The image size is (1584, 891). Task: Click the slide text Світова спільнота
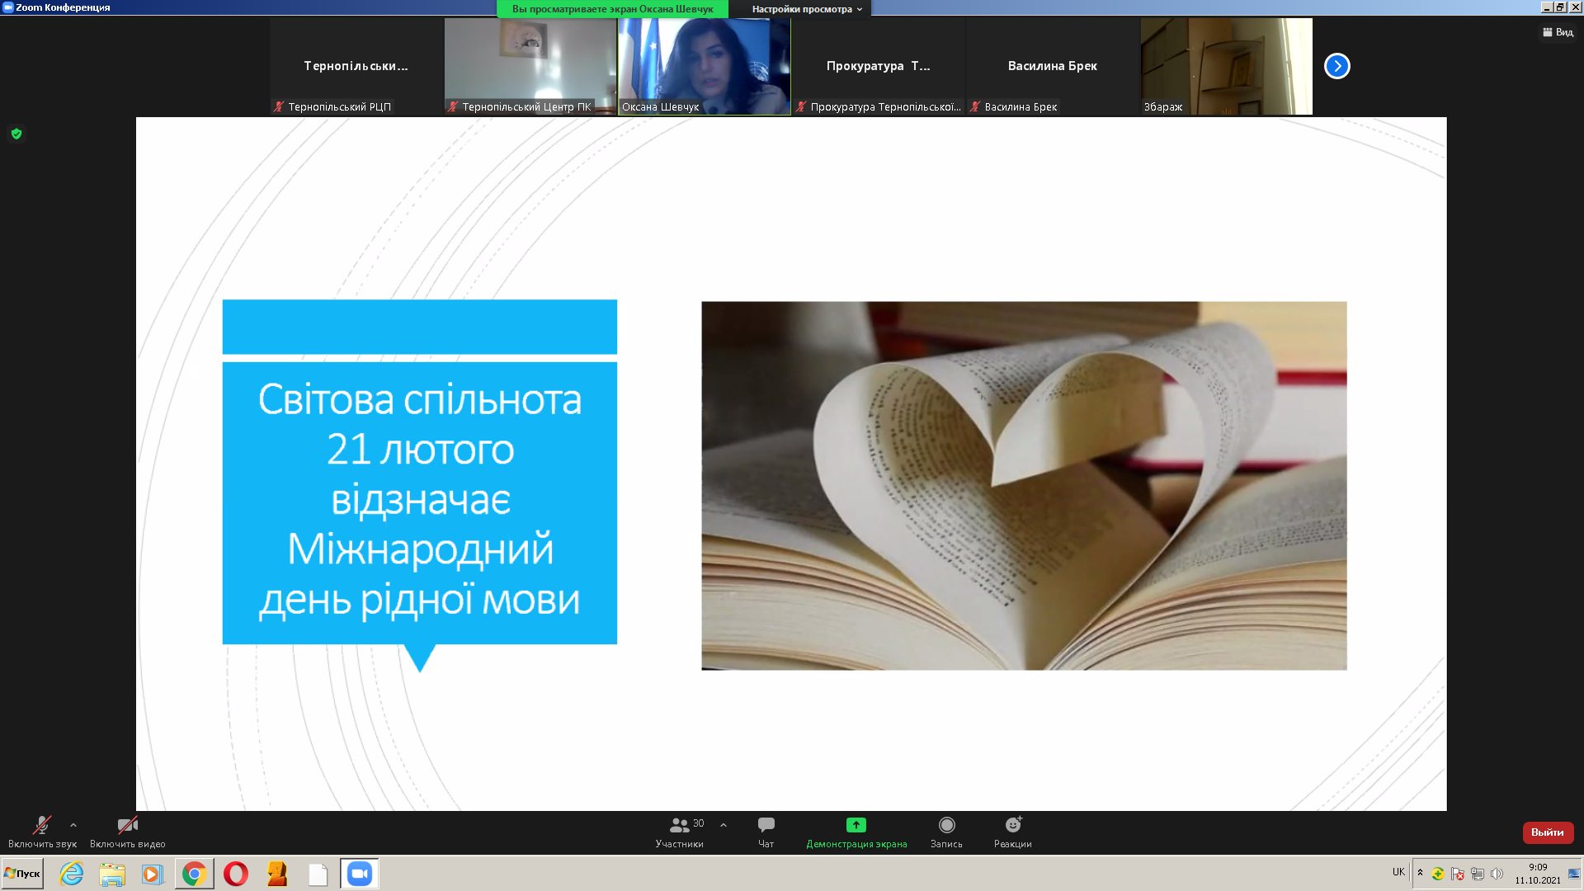[420, 399]
